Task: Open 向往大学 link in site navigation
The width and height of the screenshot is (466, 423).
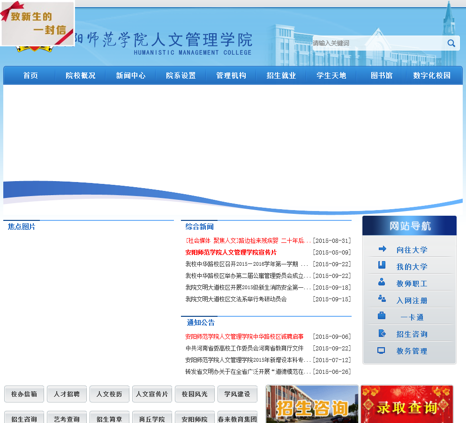Action: [412, 250]
